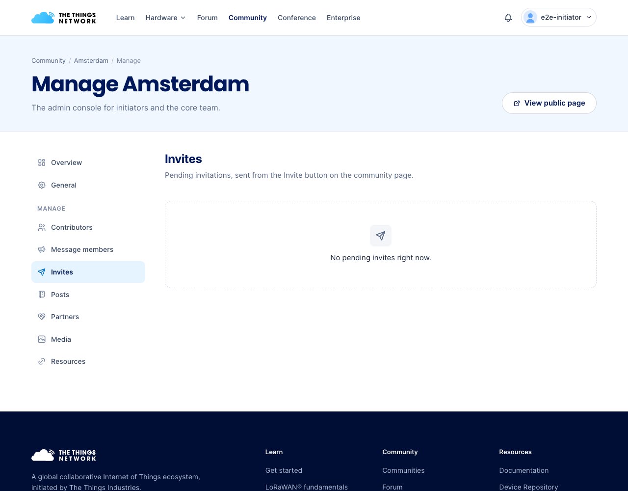
Task: Click the Resources link icon
Action: point(42,361)
